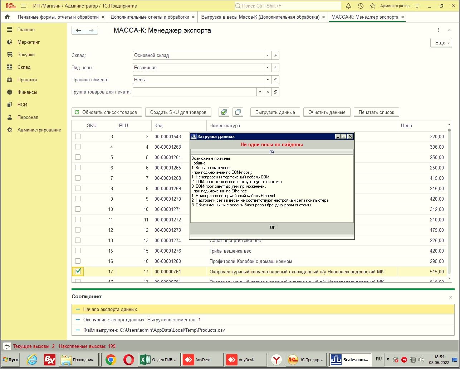
Task: Click the search field Поиск Ctrl+Shift+F
Action: click(x=288, y=6)
